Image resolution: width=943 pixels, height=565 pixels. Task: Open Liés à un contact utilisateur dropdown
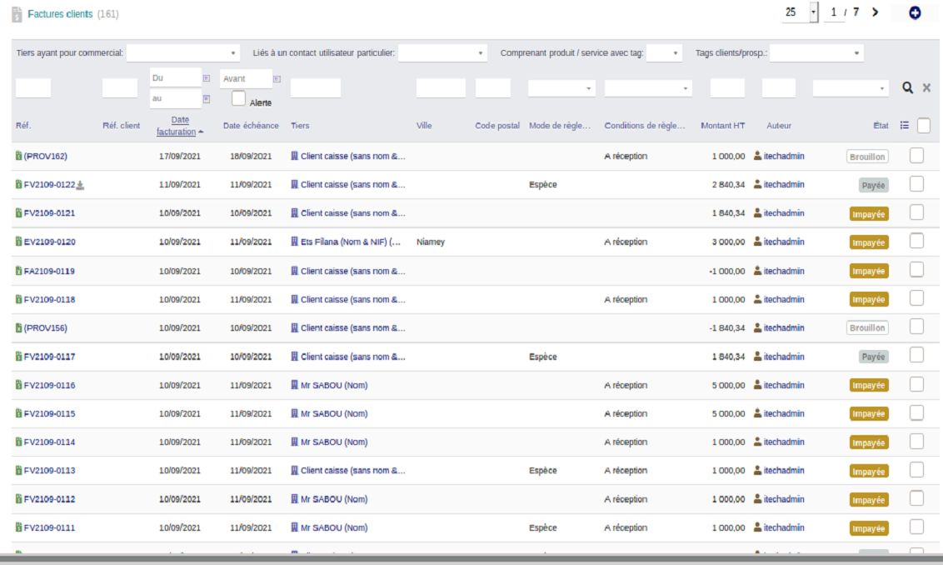pyautogui.click(x=442, y=53)
